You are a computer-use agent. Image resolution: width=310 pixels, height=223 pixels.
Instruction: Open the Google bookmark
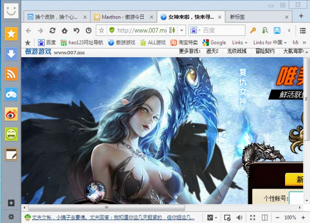pyautogui.click(x=214, y=42)
